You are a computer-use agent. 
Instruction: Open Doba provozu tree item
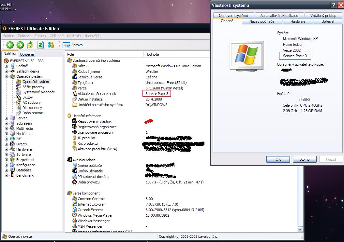point(33,113)
